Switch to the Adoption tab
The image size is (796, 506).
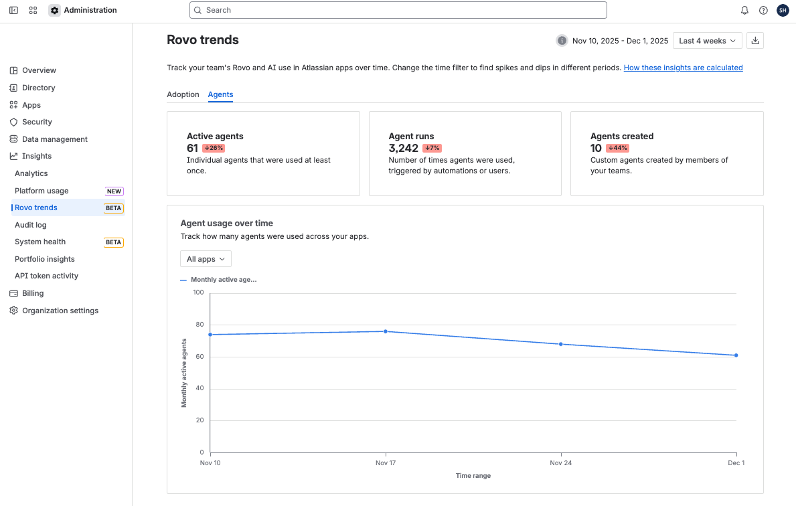183,94
